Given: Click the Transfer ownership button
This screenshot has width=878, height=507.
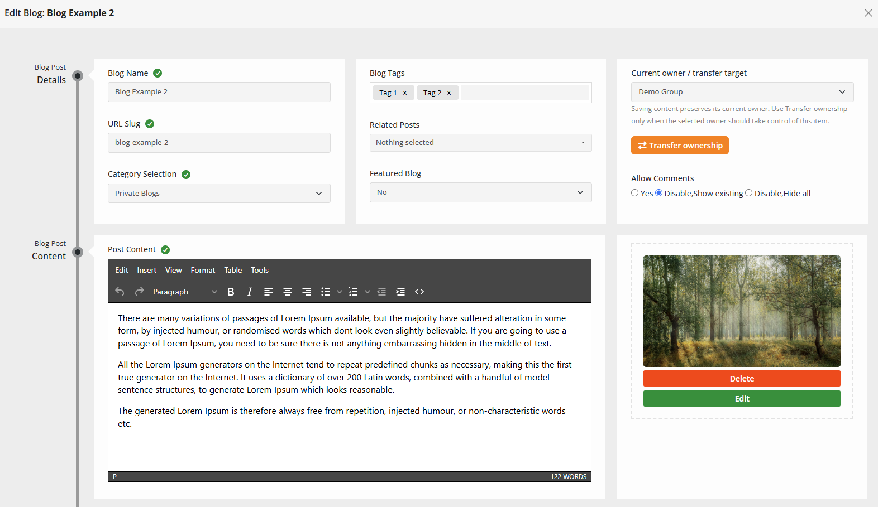Looking at the screenshot, I should tap(680, 146).
